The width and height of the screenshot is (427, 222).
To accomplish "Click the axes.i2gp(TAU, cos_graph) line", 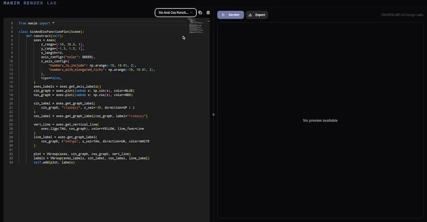I will point(92,128).
